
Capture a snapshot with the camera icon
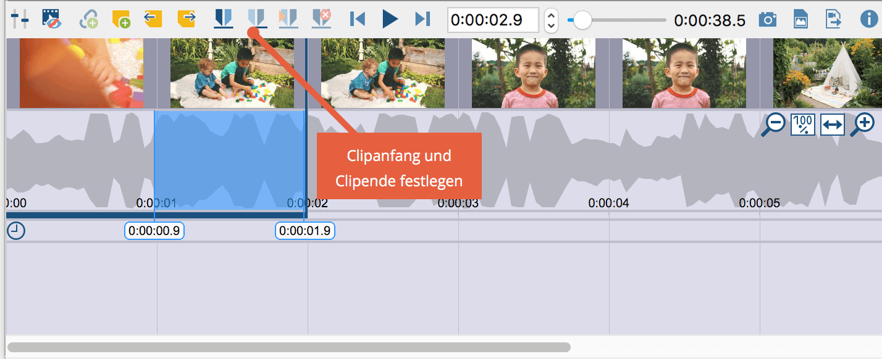coord(768,19)
